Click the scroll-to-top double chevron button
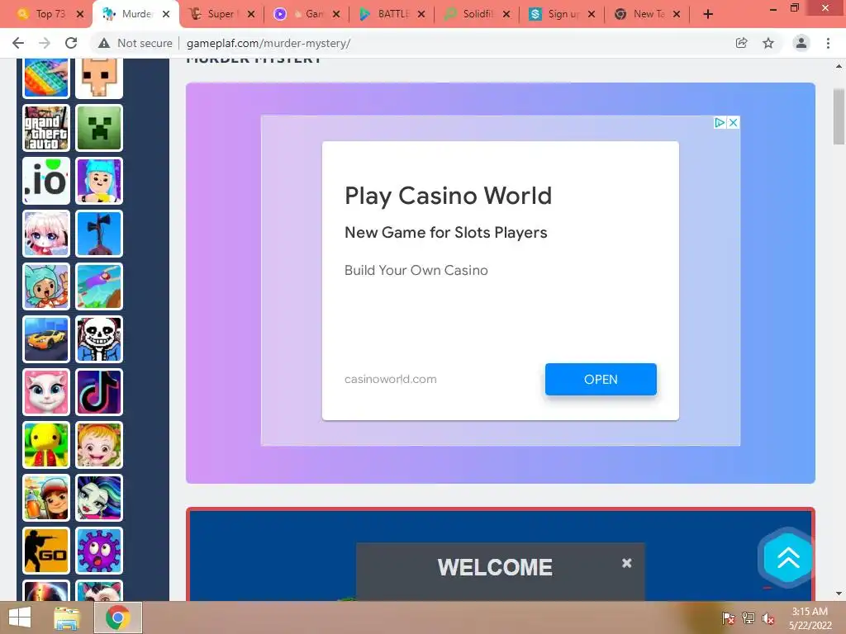 click(788, 558)
